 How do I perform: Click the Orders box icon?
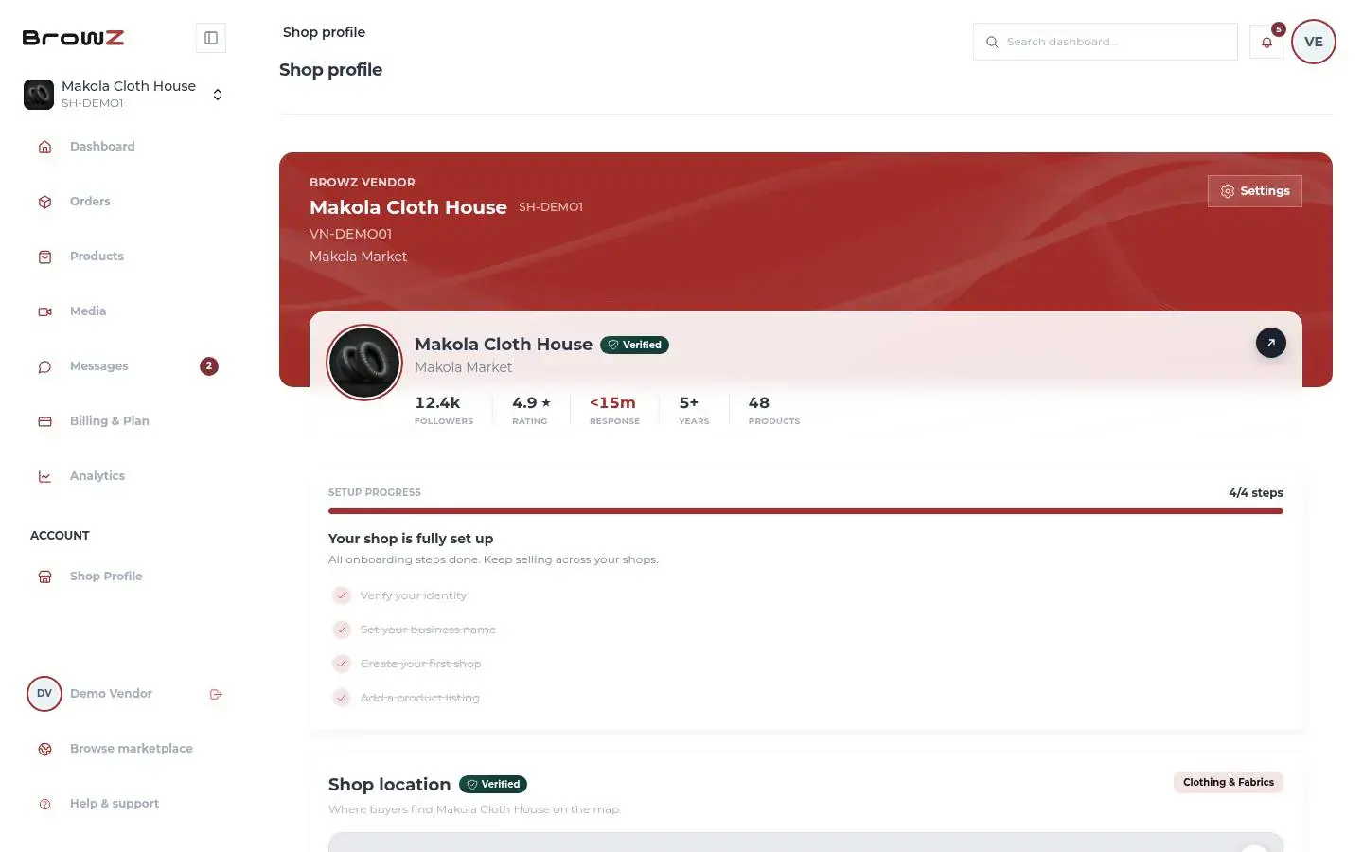44,202
